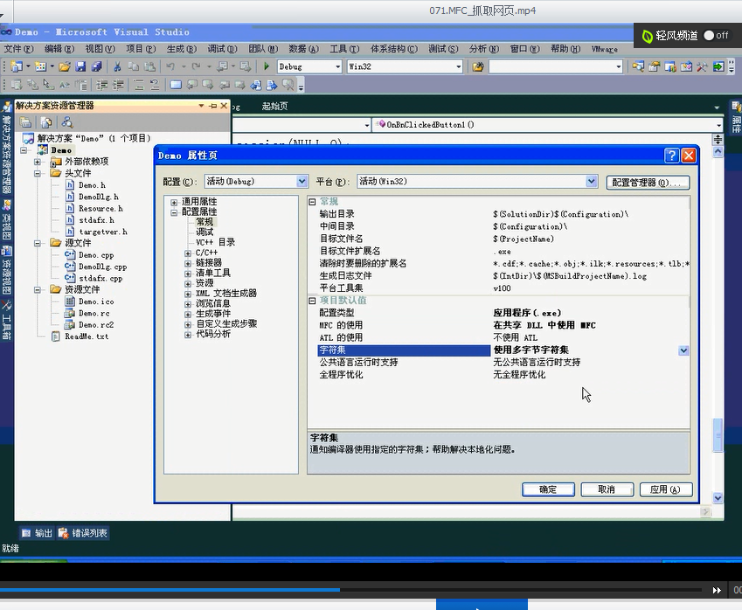Click the code editor vertical scrollbar thumb

point(718,435)
